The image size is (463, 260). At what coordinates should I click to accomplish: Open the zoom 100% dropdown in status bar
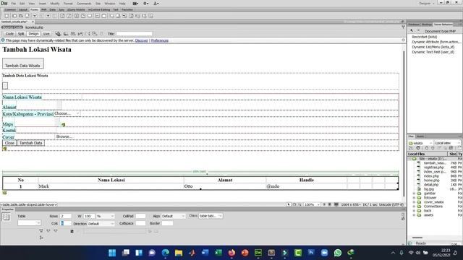pyautogui.click(x=312, y=204)
